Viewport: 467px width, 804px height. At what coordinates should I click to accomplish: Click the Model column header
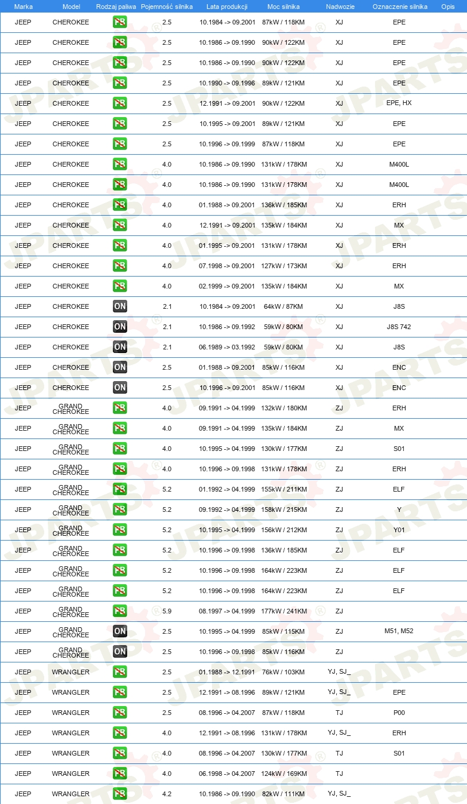click(71, 7)
